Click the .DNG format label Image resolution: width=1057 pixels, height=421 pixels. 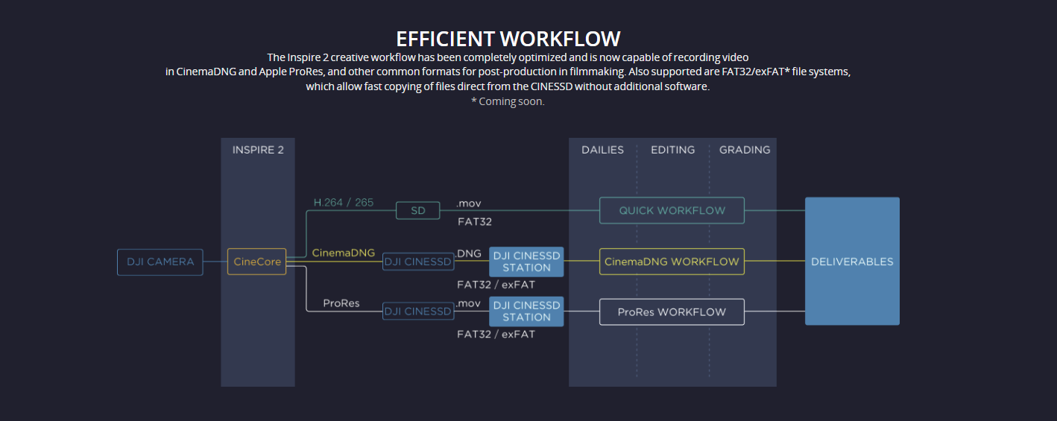pyautogui.click(x=469, y=253)
